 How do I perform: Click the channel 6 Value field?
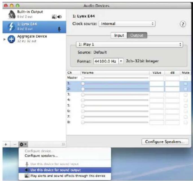[x=157, y=111]
